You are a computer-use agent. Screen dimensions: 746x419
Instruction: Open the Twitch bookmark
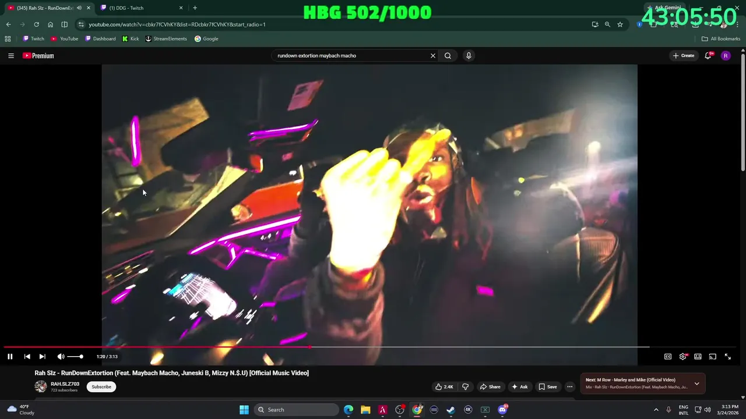coord(34,39)
